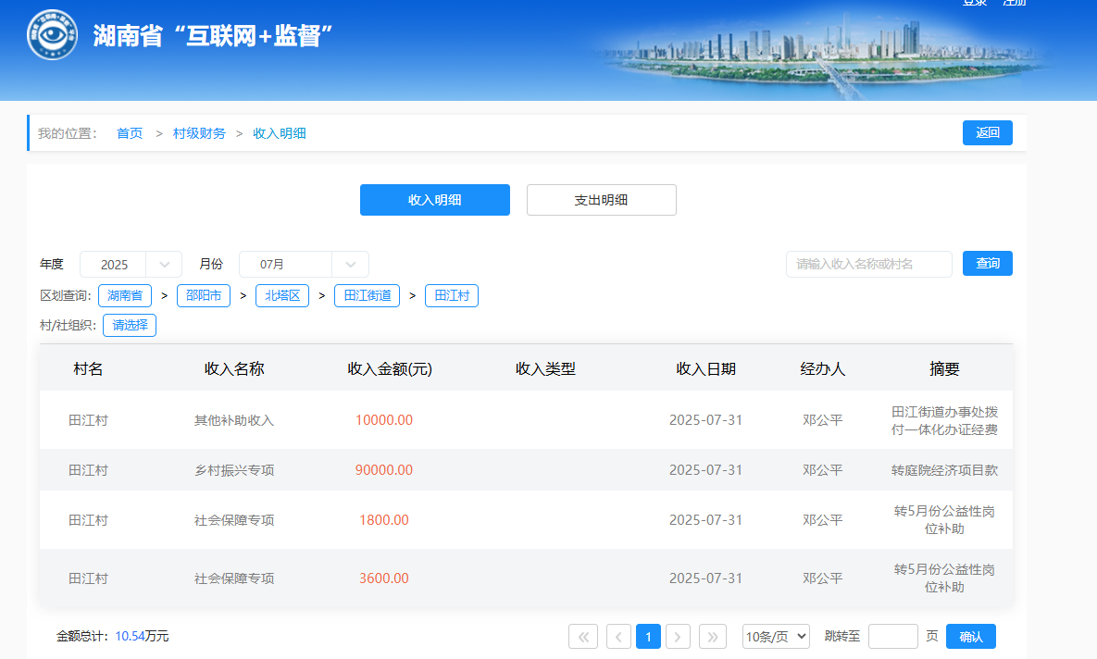
Task: Click the 请选择 village organization selector
Action: (x=130, y=326)
